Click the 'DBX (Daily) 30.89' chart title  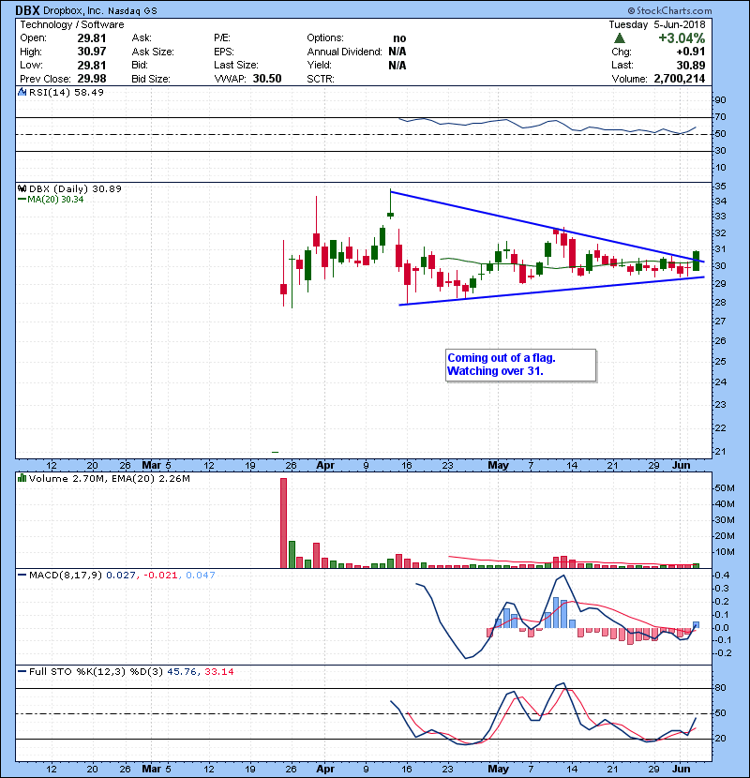(75, 188)
